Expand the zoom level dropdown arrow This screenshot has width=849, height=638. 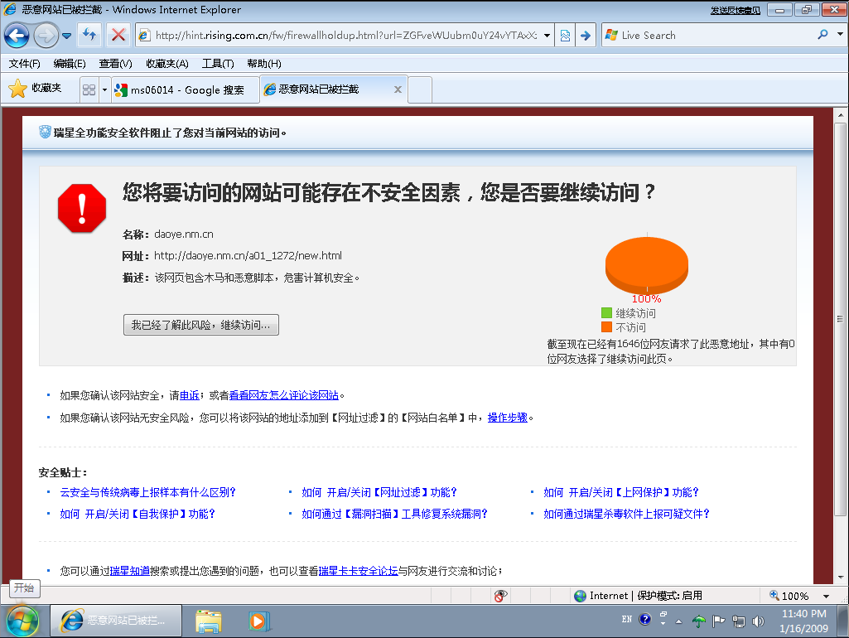pos(827,597)
